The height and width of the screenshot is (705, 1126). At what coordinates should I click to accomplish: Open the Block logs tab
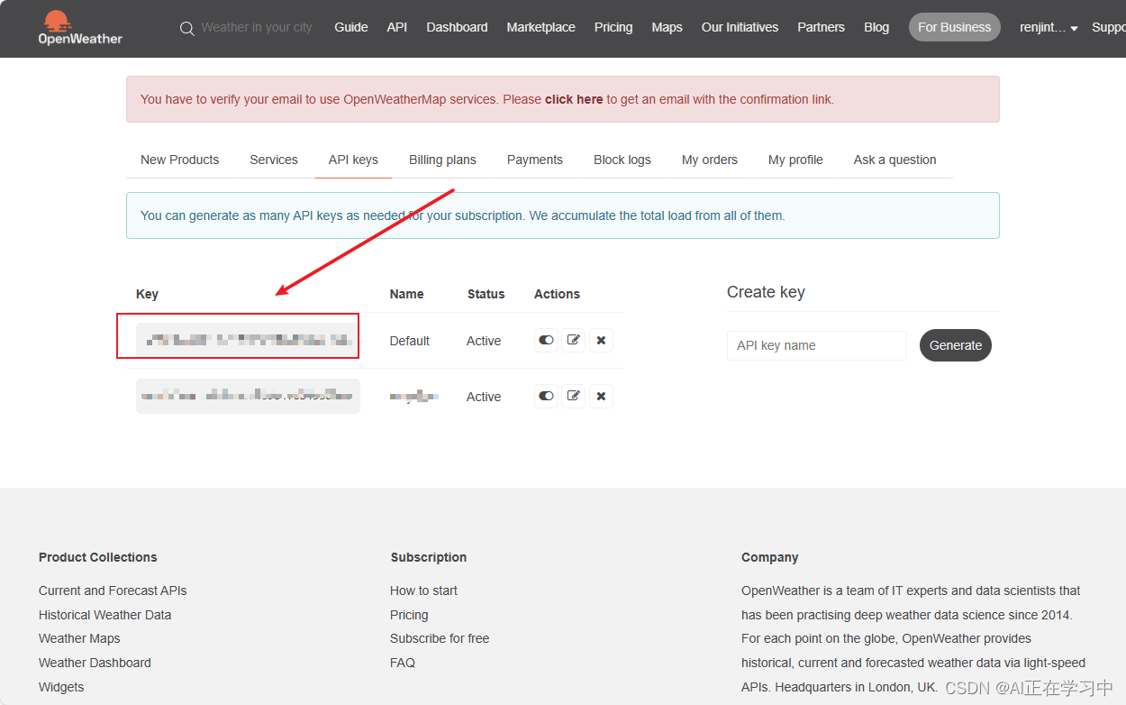click(622, 160)
